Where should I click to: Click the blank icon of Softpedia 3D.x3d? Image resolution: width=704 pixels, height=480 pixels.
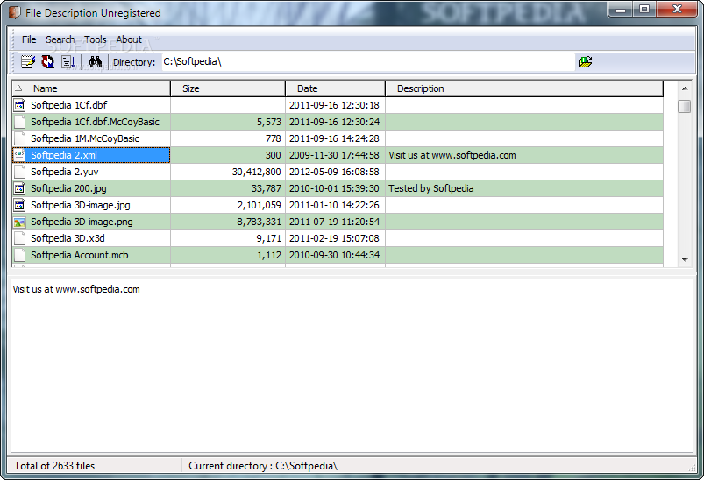(x=19, y=238)
